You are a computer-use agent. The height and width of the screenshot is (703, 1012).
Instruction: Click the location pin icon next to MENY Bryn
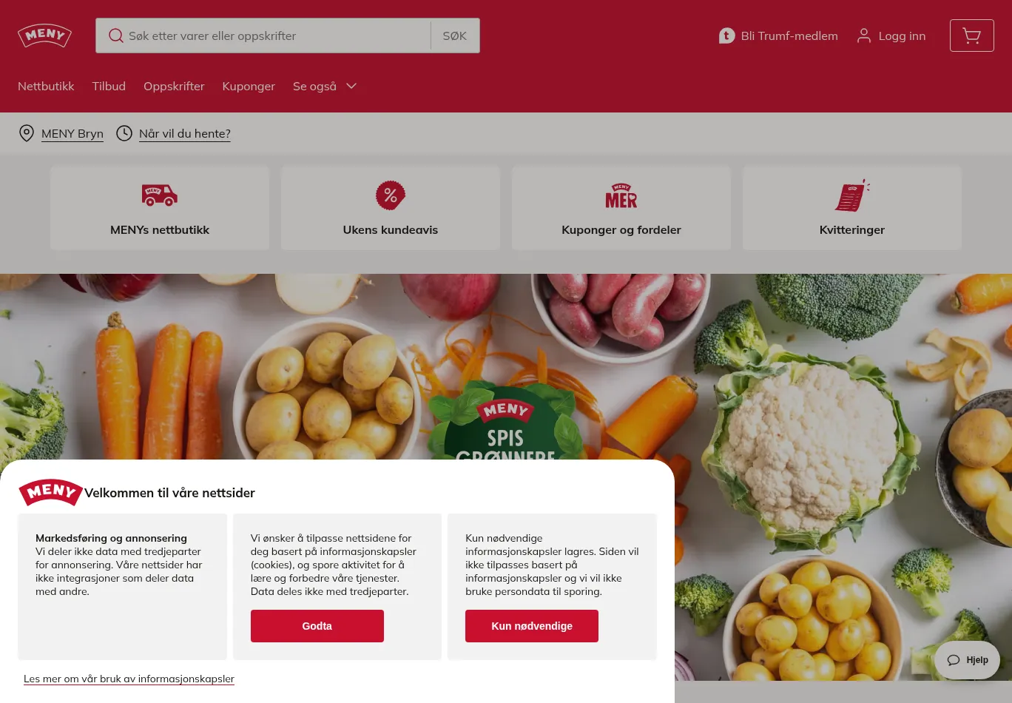tap(27, 133)
